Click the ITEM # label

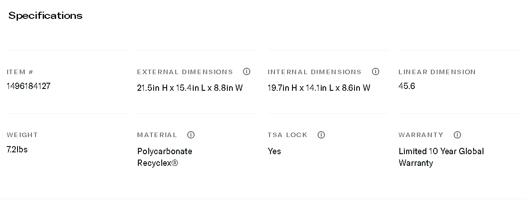[x=20, y=72]
